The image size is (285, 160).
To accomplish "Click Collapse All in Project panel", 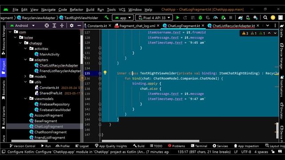I will (x=62, y=26).
